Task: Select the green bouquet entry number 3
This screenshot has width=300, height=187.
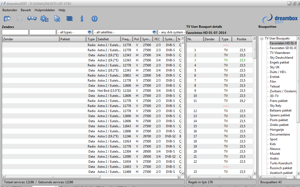Action: [220, 60]
